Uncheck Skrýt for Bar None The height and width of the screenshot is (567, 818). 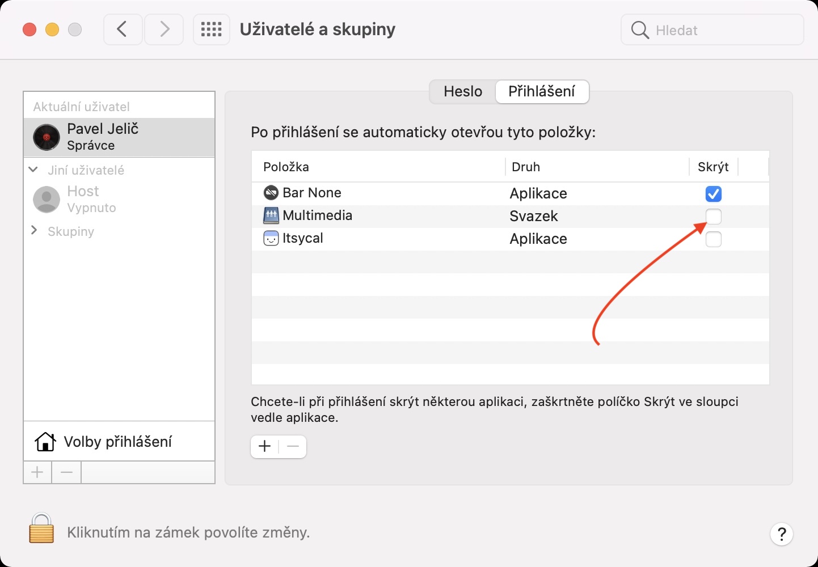click(x=713, y=194)
